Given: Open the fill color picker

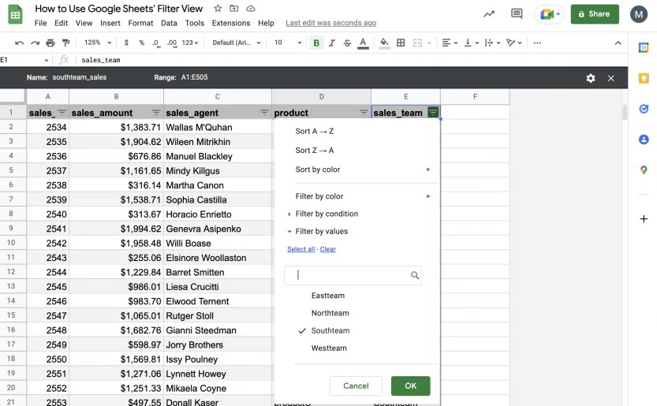Looking at the screenshot, I should point(384,43).
